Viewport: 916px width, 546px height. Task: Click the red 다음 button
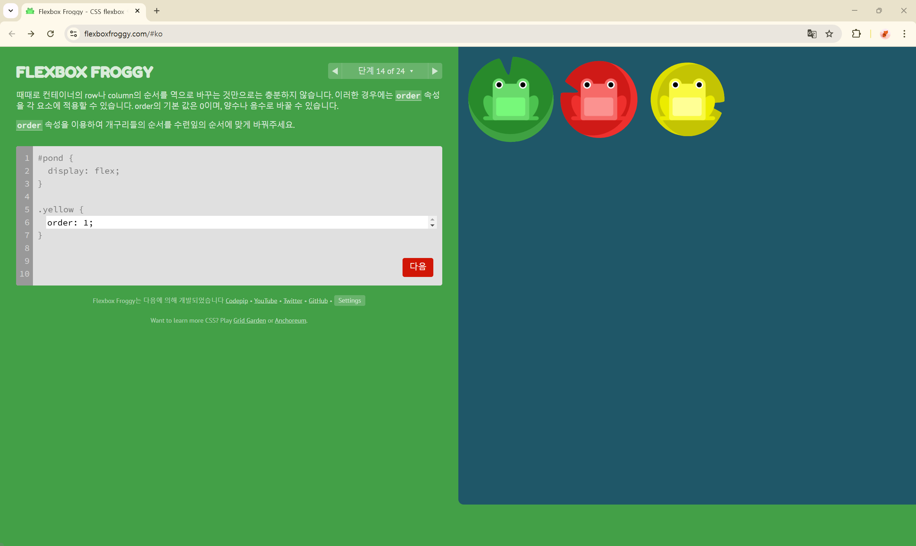[x=417, y=267]
